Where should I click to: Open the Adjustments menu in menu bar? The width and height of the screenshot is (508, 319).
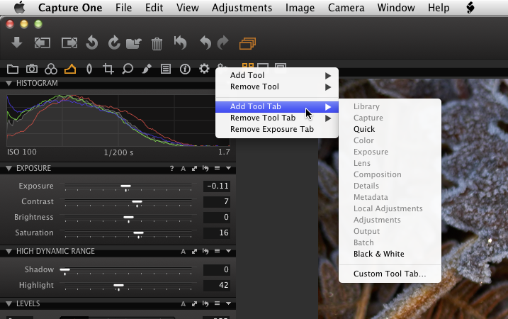pos(242,8)
